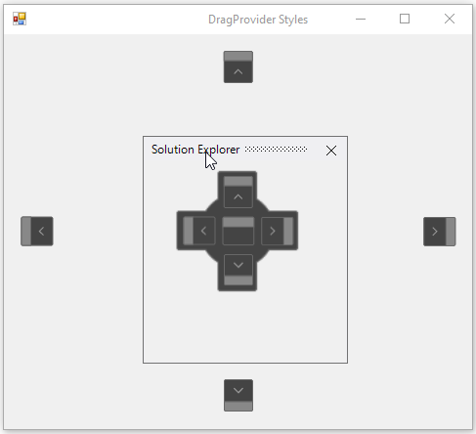
Task: Close the DragProvider Styles window
Action: point(450,19)
